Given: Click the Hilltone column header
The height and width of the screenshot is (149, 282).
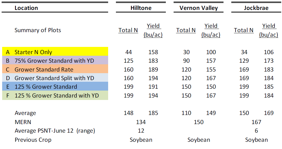Looking at the screenshot, I should [x=141, y=8].
